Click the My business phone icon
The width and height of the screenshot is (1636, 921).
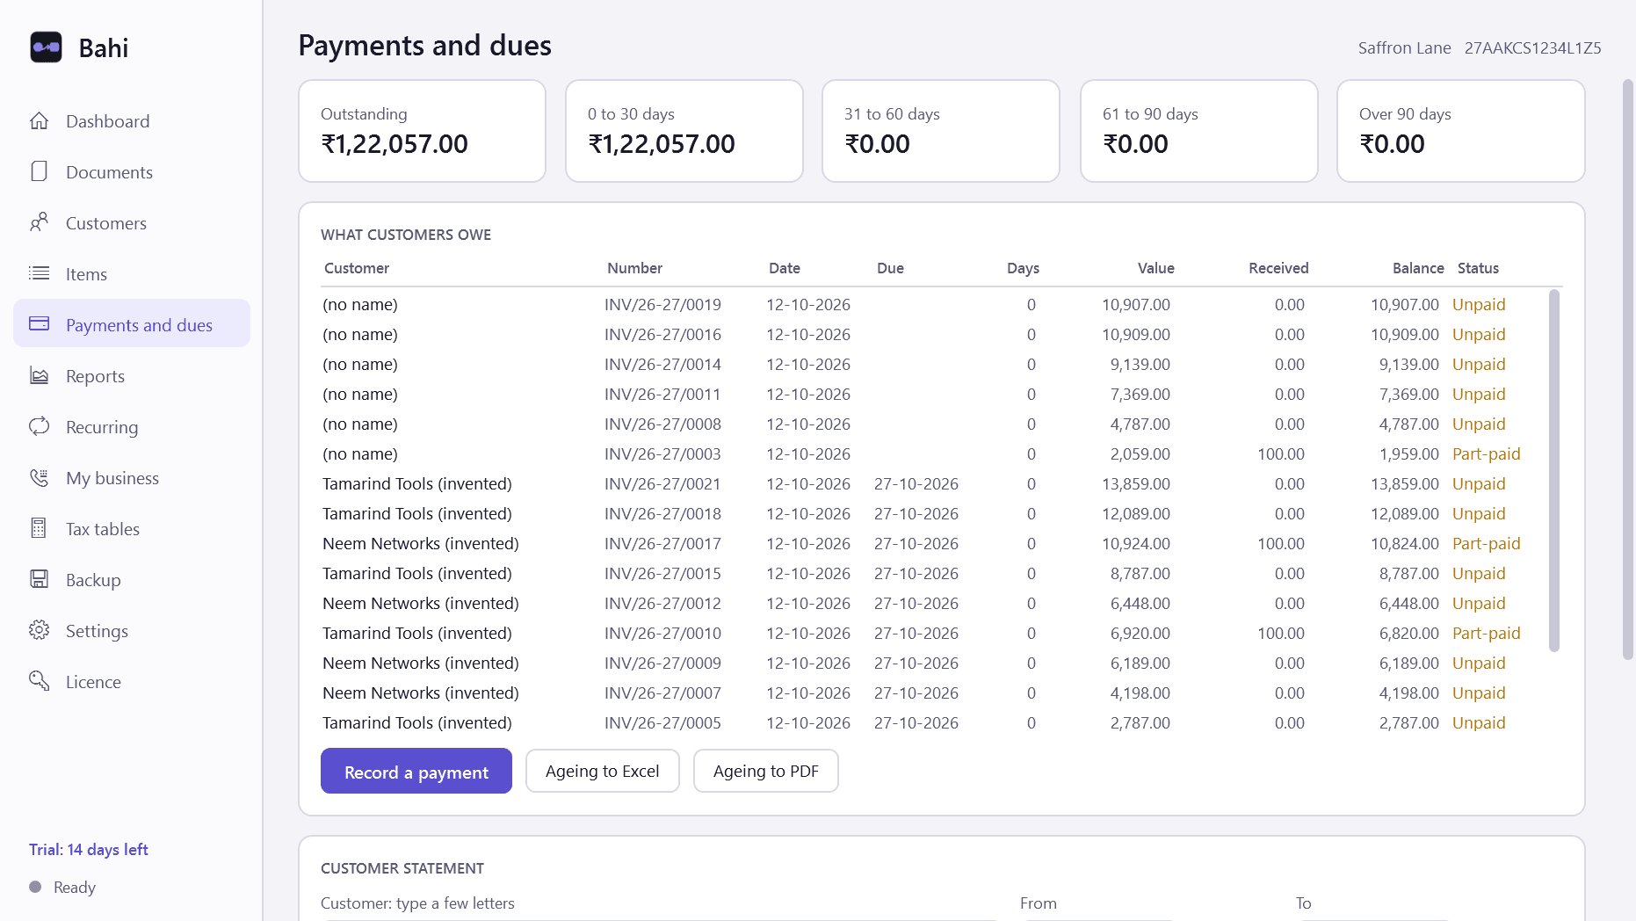[x=39, y=477]
